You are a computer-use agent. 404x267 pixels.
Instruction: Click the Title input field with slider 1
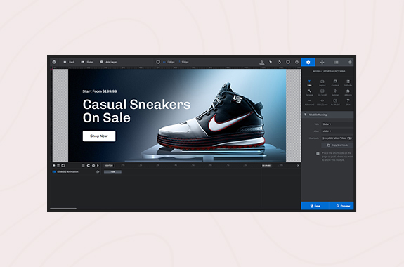click(337, 124)
